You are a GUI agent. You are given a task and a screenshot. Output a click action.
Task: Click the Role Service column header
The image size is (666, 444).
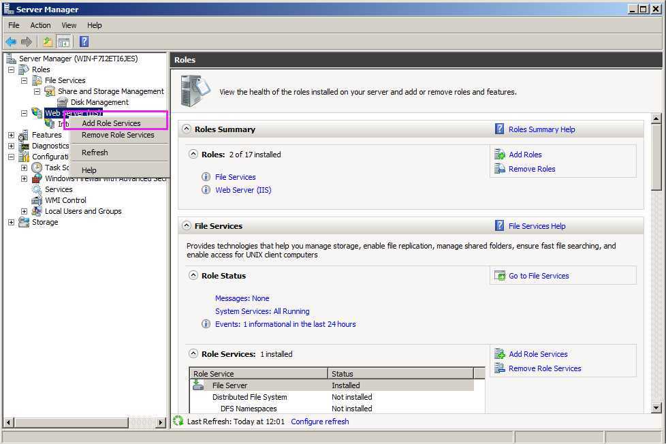(259, 373)
